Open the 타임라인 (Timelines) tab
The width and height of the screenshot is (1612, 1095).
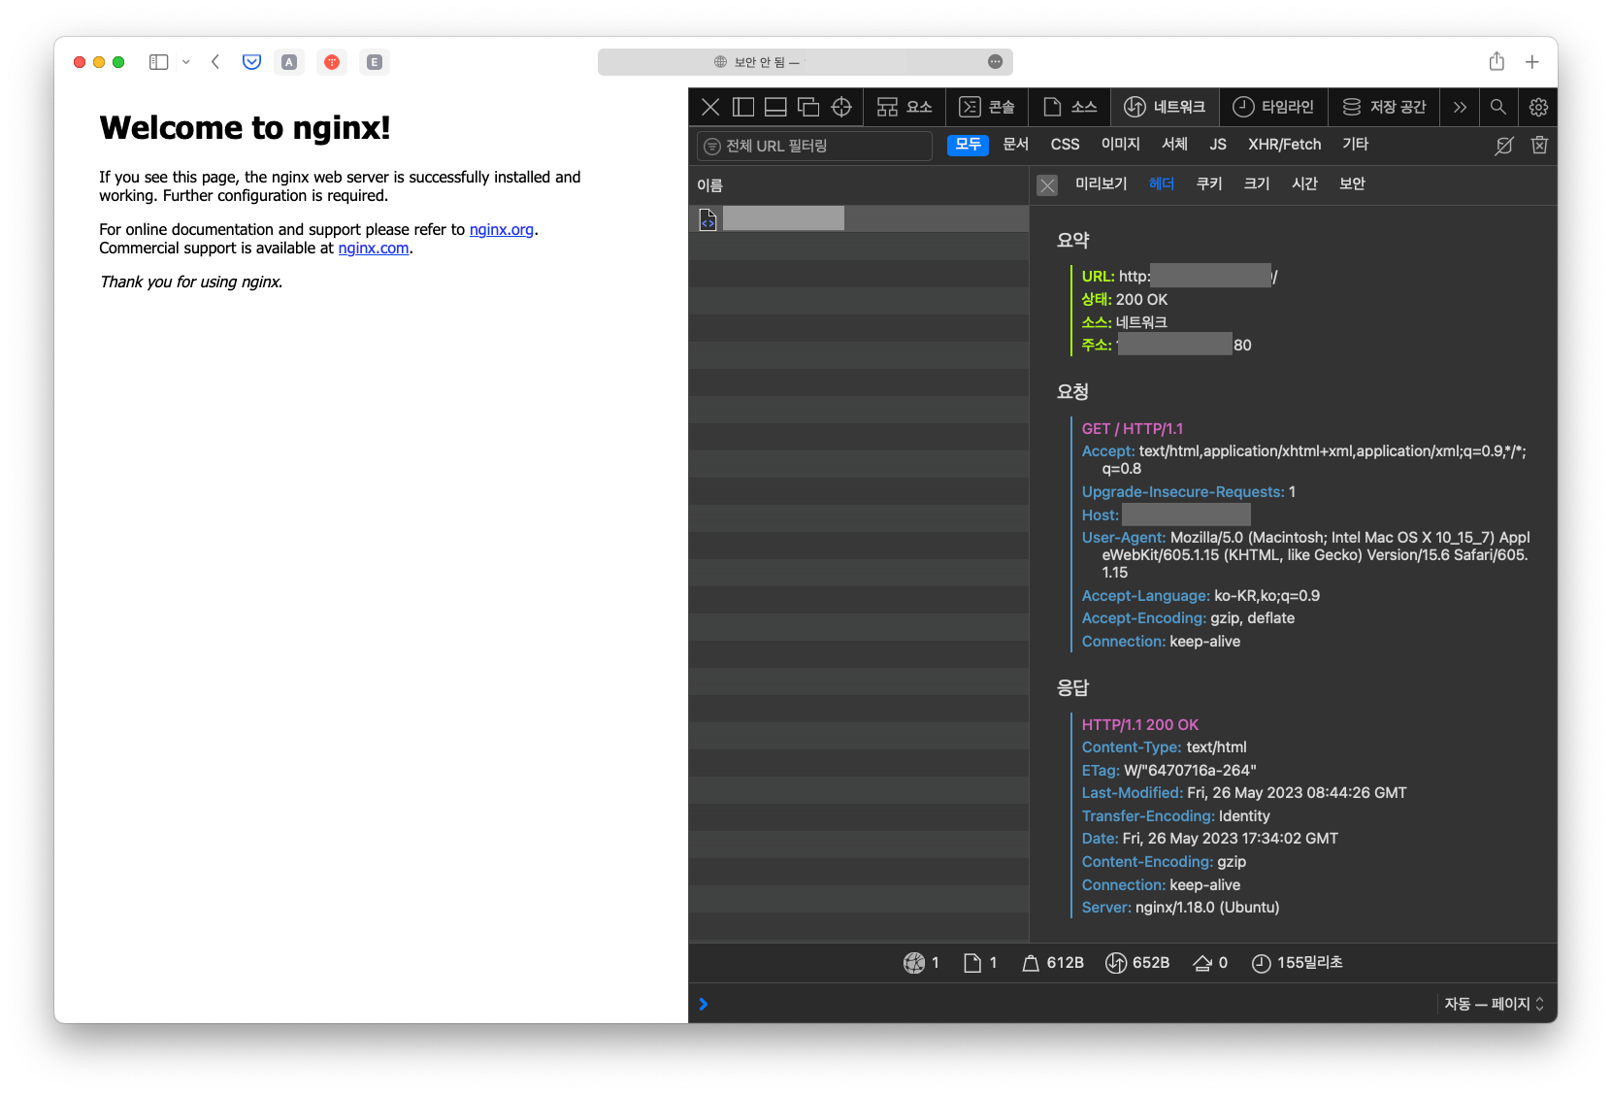click(x=1273, y=107)
